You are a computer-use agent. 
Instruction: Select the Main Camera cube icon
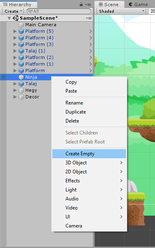click(x=21, y=25)
